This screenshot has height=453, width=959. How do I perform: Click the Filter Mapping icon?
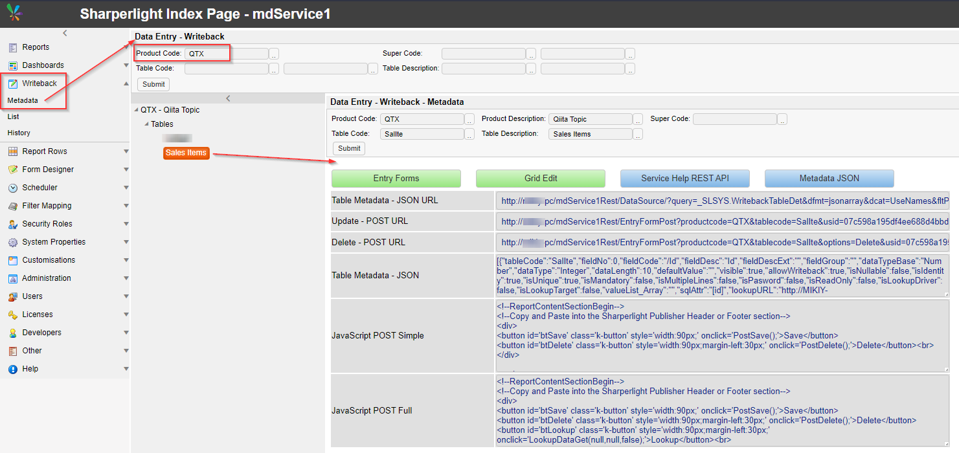click(13, 206)
